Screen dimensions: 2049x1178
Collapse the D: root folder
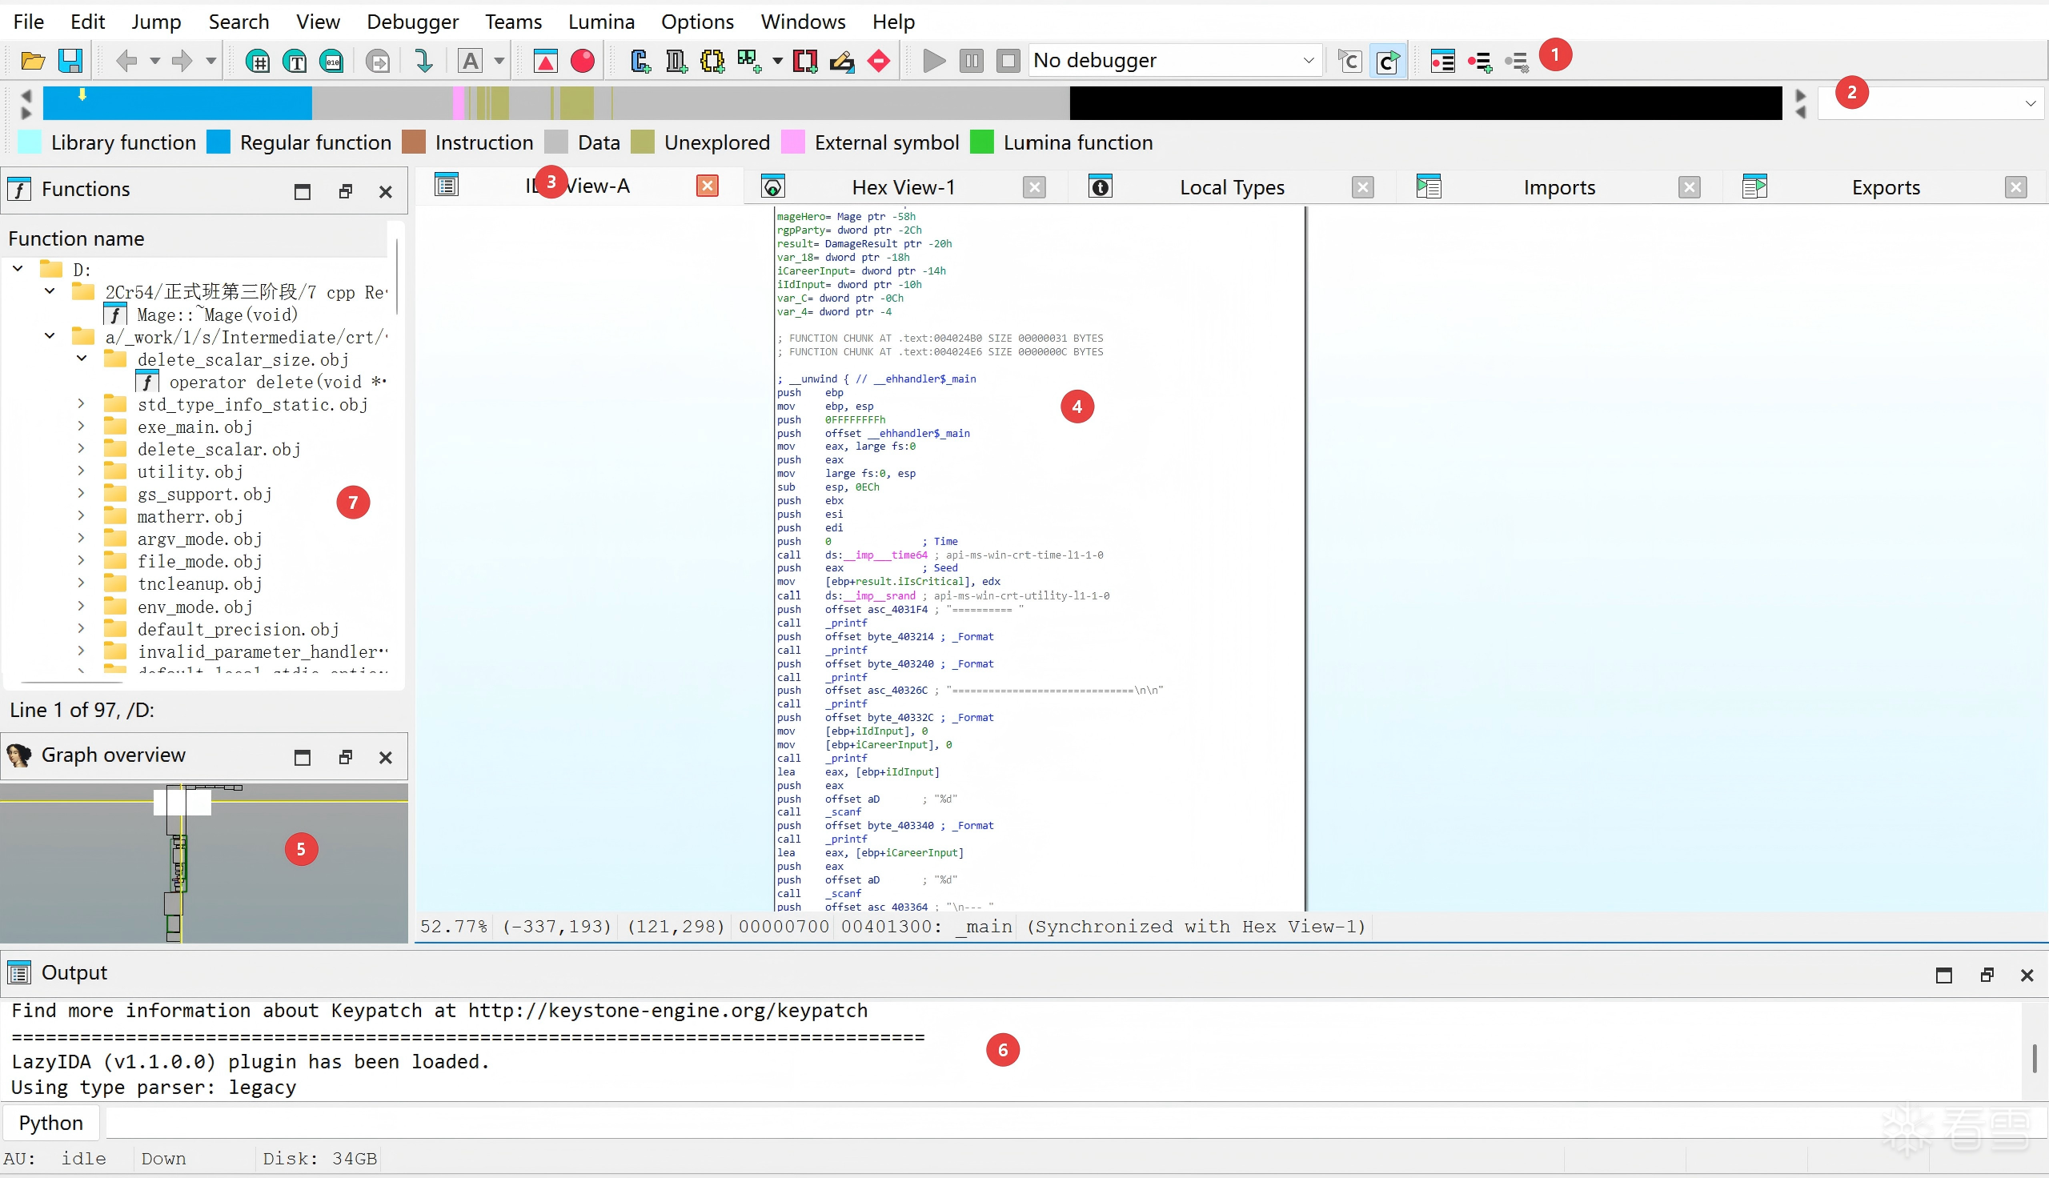[x=18, y=268]
